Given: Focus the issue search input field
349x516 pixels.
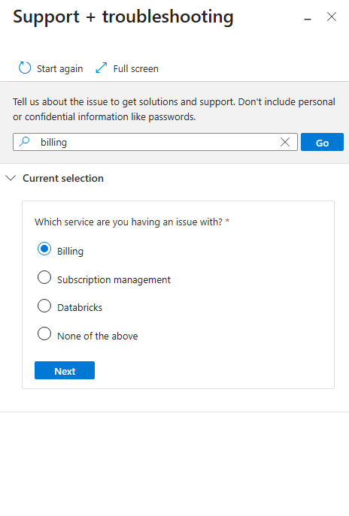Looking at the screenshot, I should tap(155, 142).
